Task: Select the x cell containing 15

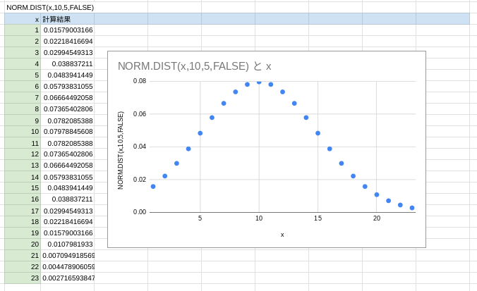Action: click(x=23, y=187)
